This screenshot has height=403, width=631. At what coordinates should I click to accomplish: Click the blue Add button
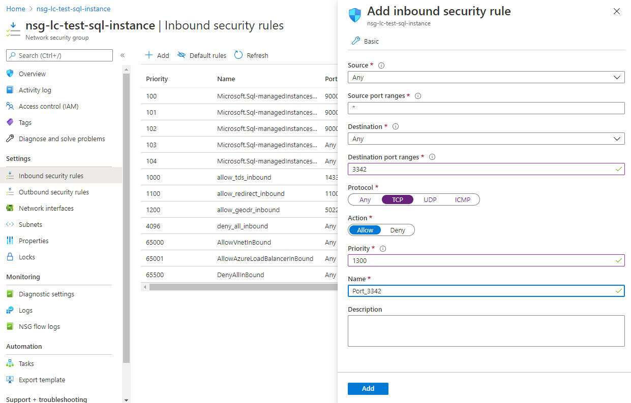pyautogui.click(x=368, y=388)
